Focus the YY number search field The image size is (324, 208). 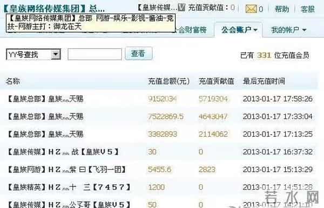pos(95,55)
